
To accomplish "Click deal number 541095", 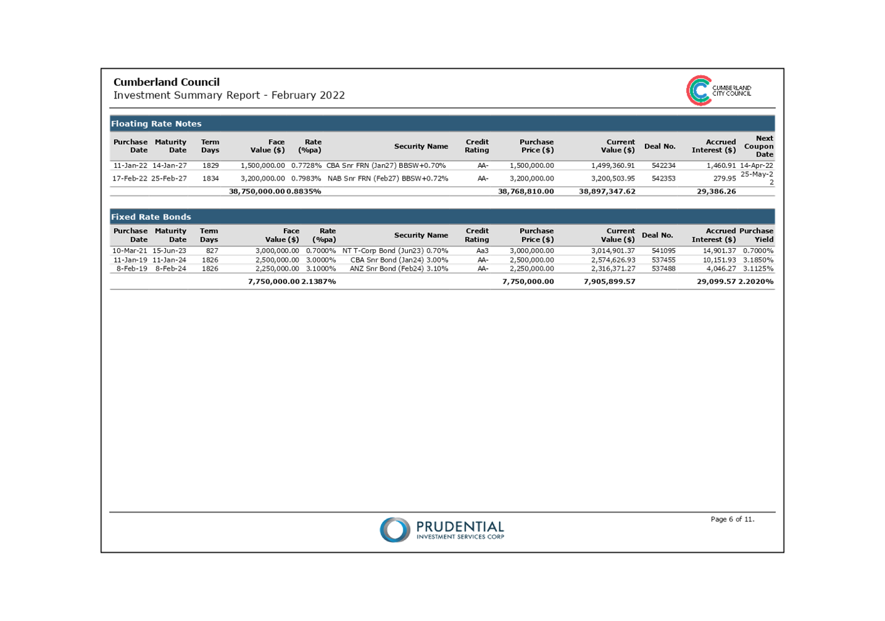I will point(664,251).
